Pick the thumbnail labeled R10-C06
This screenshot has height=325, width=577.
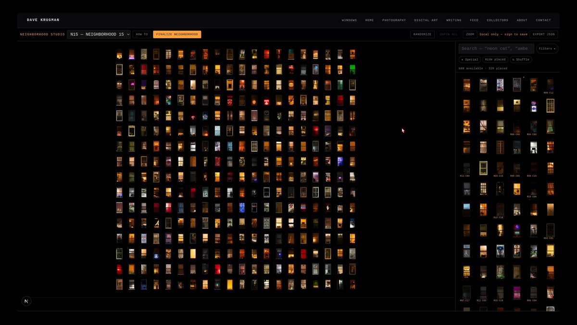(x=533, y=189)
